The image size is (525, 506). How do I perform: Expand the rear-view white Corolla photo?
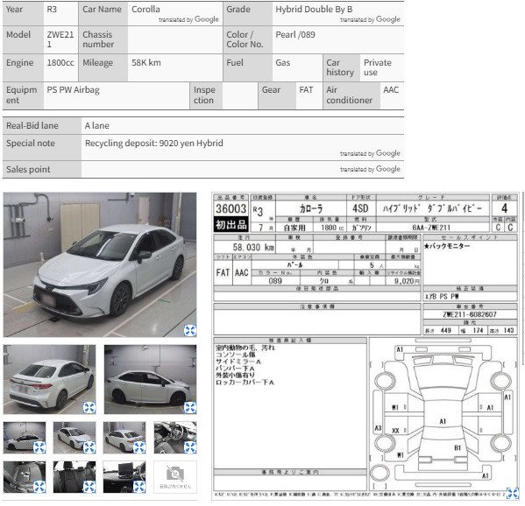89,408
